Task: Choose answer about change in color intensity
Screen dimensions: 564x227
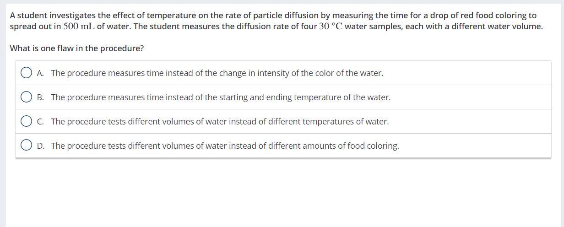Action: coord(217,73)
